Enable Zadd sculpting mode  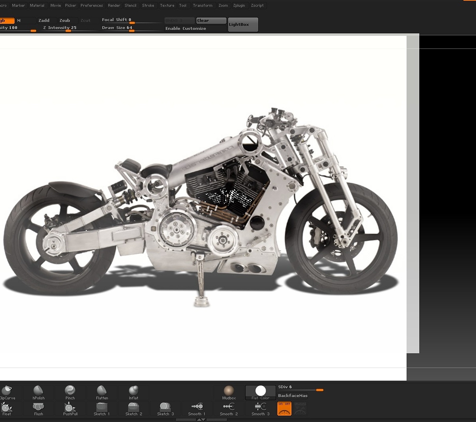47,20
